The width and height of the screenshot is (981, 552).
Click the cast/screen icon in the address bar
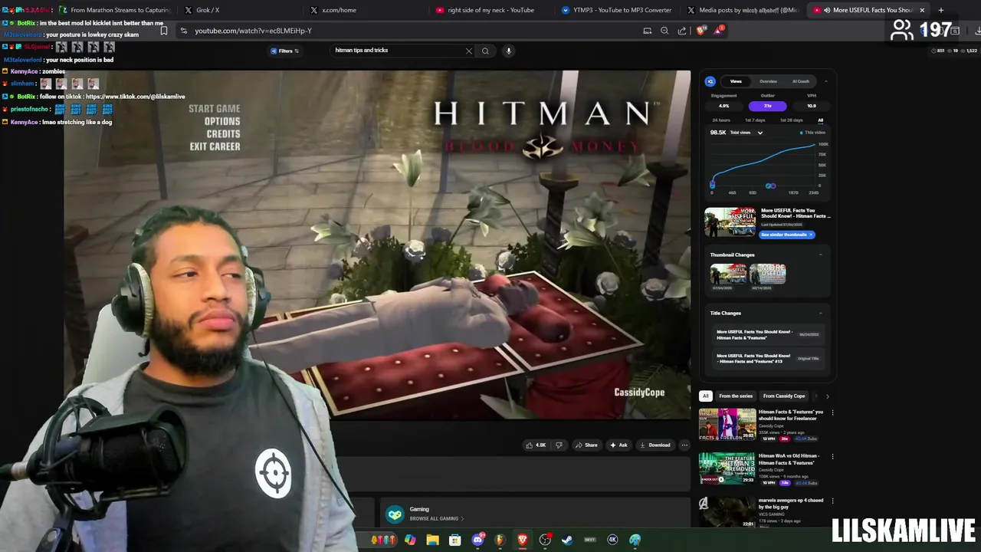pyautogui.click(x=648, y=31)
